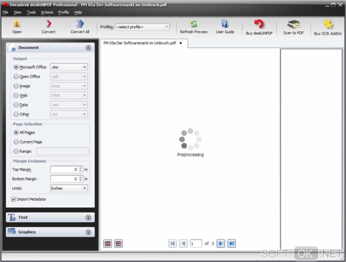
Task: Open the User Guide help icon
Action: 225,24
